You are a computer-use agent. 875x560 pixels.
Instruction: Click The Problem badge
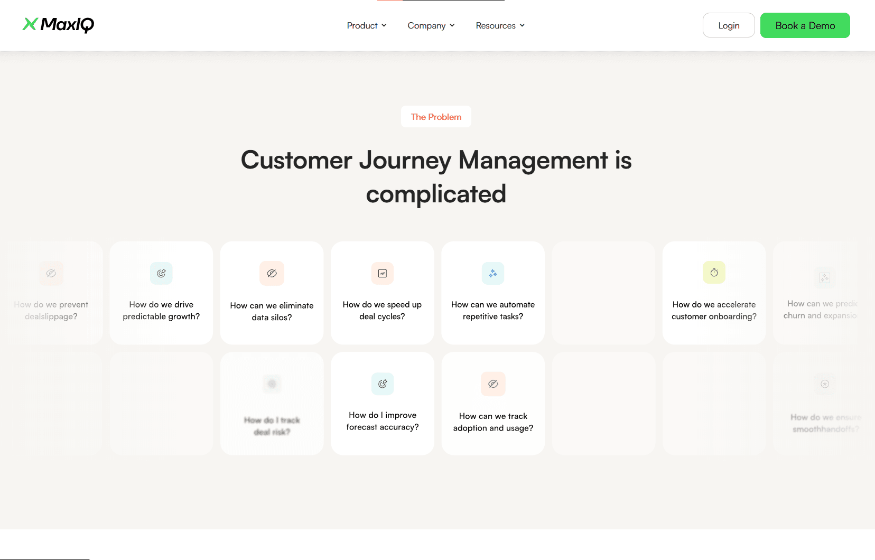click(x=436, y=117)
